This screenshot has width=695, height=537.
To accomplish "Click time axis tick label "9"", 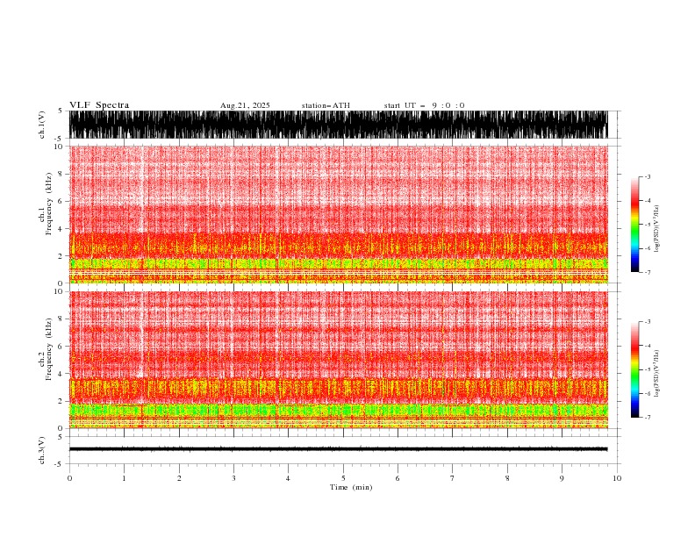I will coord(562,478).
